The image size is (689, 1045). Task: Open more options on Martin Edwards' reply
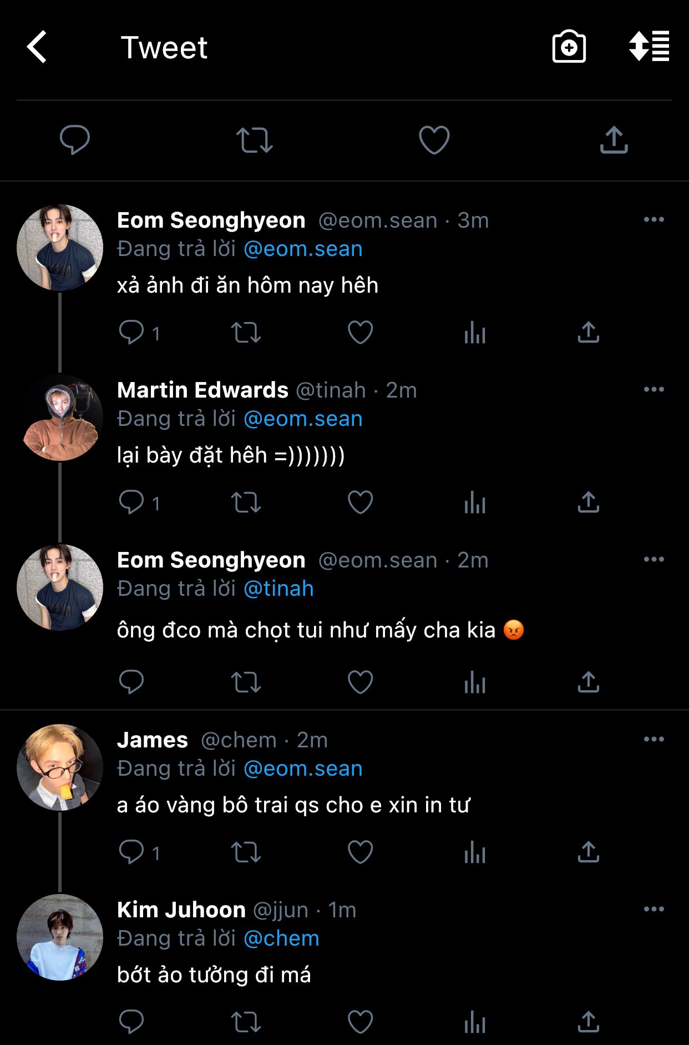(653, 390)
